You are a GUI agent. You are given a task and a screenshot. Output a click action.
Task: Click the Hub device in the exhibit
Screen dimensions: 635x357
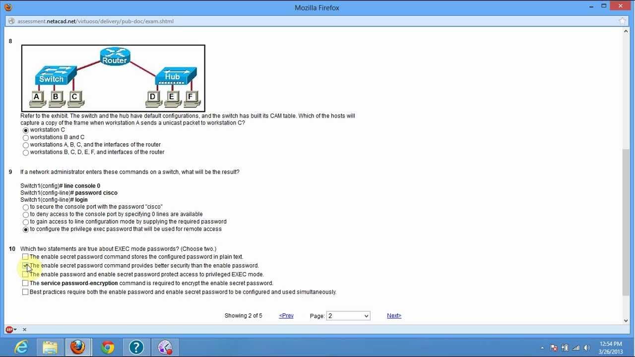point(176,76)
